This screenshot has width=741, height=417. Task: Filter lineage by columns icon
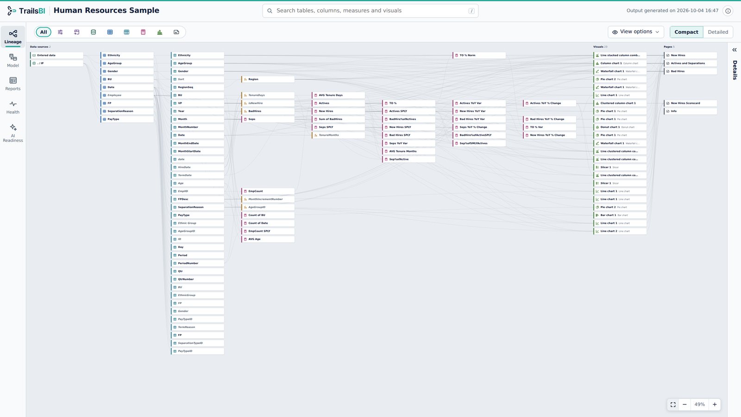(126, 32)
